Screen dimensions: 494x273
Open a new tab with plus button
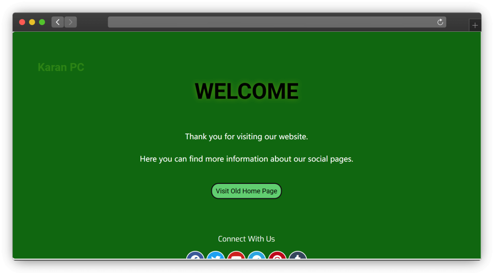(x=475, y=26)
